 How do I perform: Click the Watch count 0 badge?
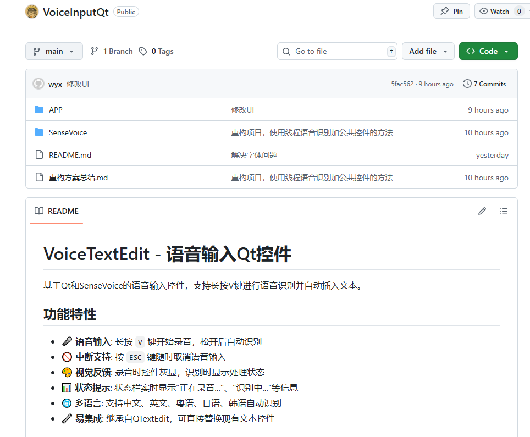(519, 11)
